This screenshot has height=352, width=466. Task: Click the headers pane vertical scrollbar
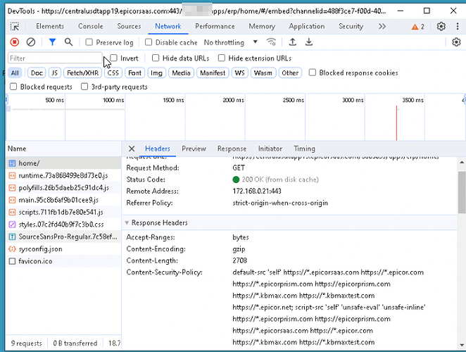(x=462, y=192)
